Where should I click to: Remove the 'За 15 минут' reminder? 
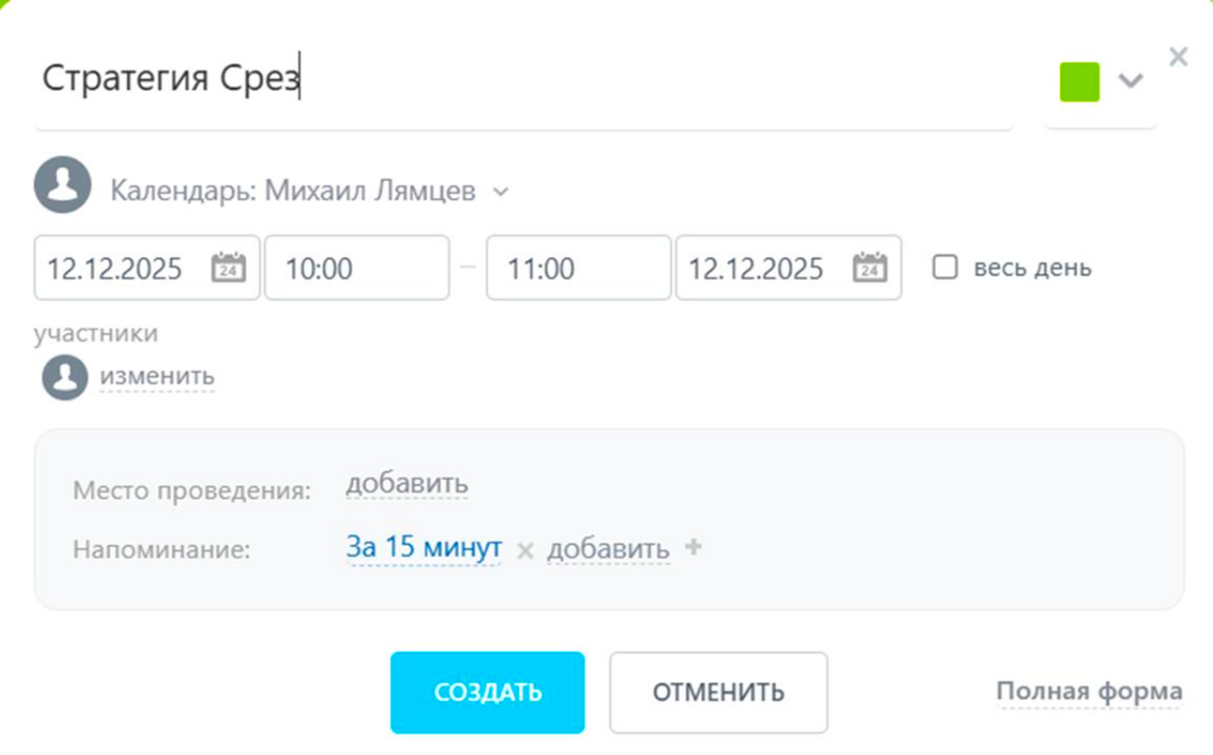pyautogui.click(x=525, y=551)
